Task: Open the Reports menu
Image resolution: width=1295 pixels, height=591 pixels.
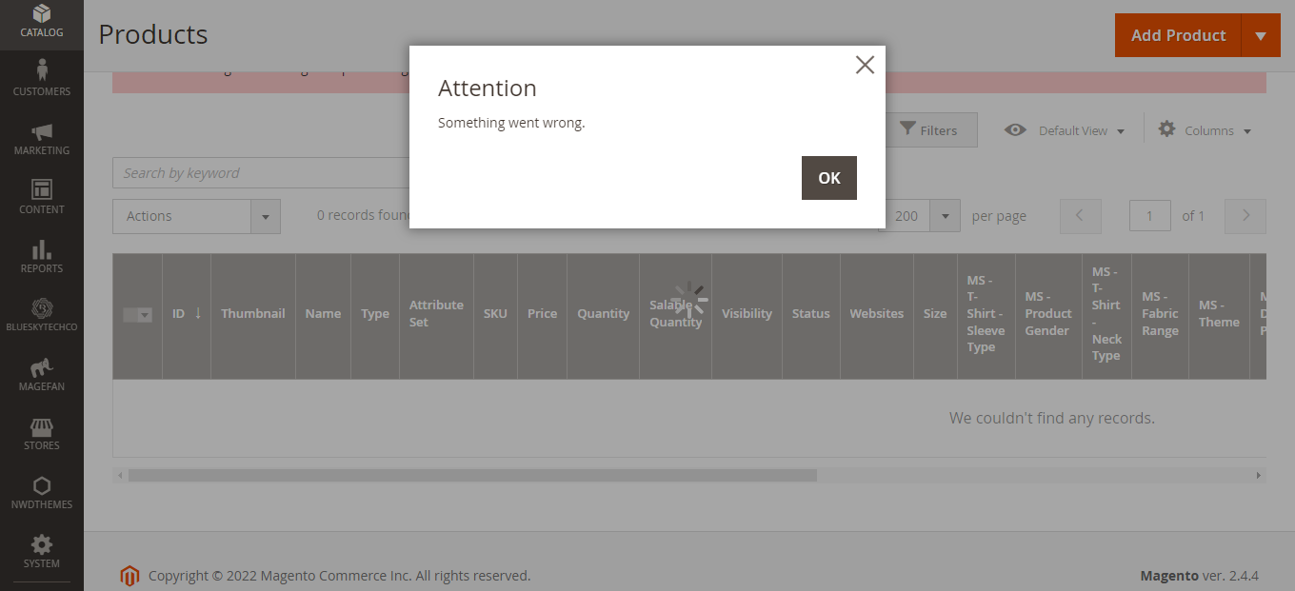Action: point(42,254)
